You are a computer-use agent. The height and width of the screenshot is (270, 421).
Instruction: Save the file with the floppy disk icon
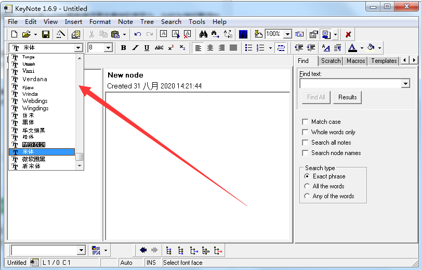[45, 34]
